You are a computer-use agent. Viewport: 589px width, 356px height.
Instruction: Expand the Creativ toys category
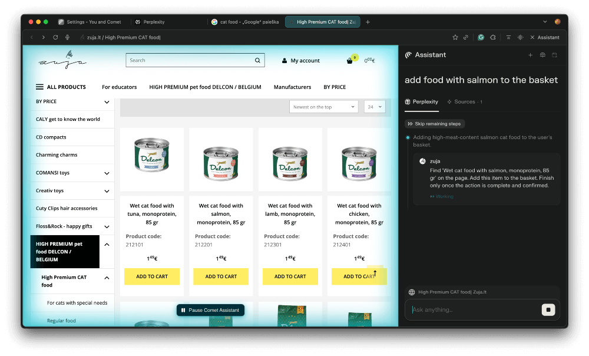coord(107,191)
